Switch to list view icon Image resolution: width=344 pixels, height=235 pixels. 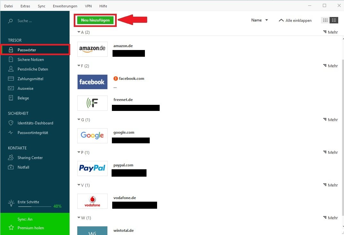(x=334, y=20)
